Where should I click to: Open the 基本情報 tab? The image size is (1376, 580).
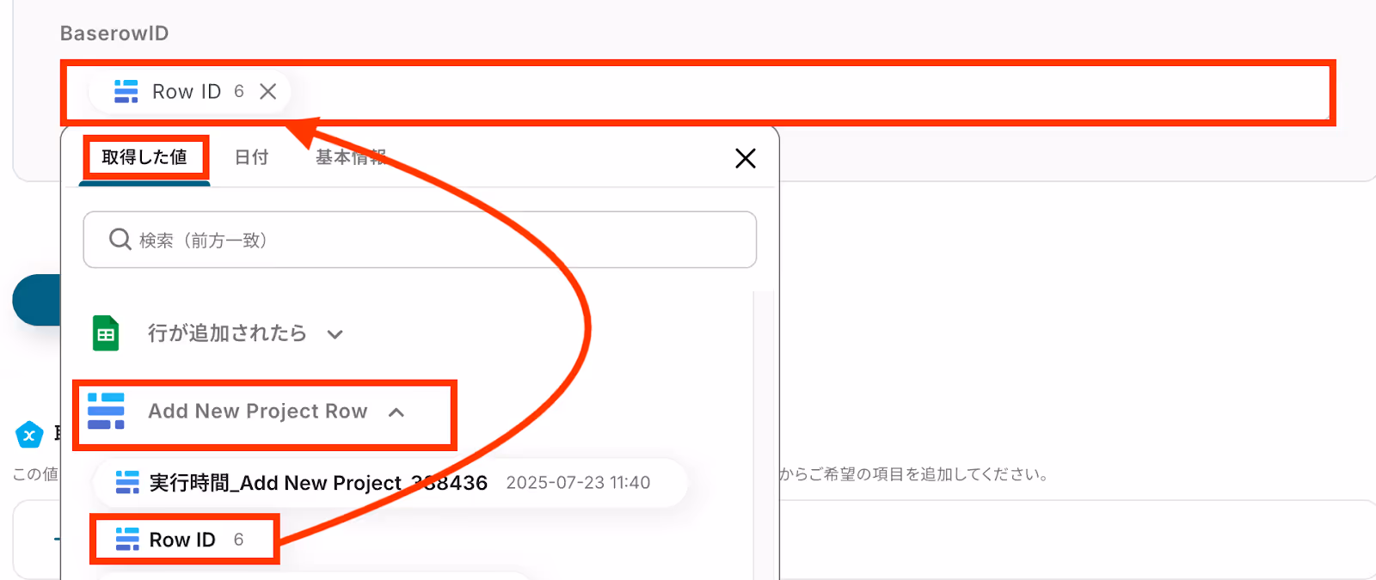[350, 157]
